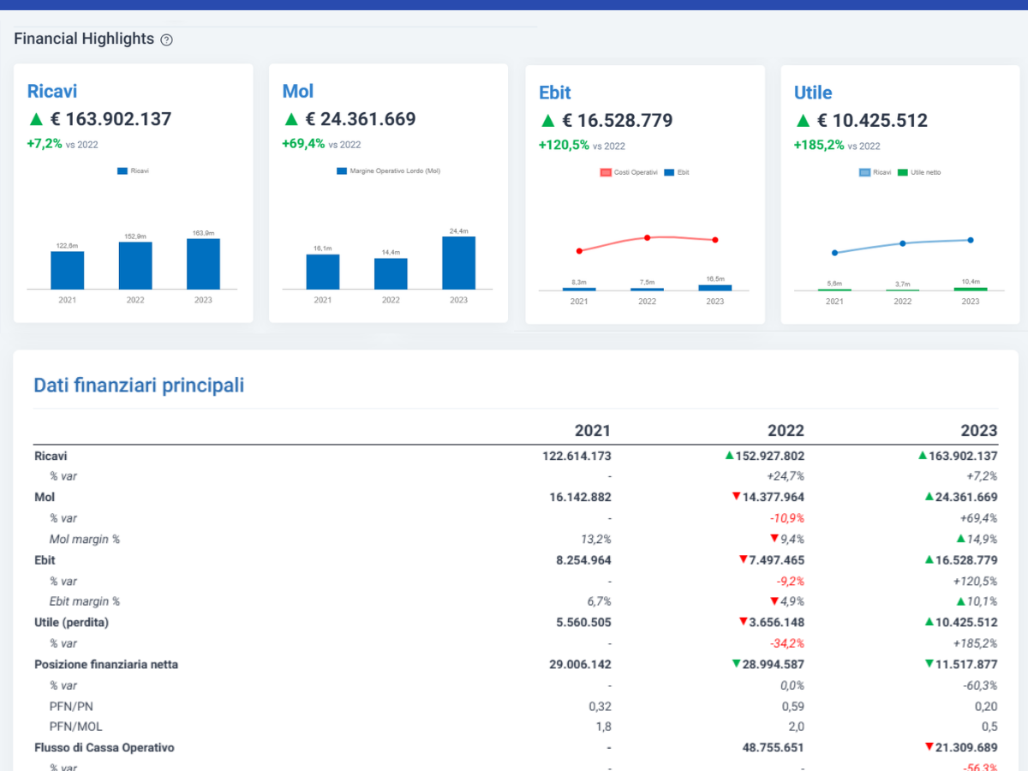This screenshot has width=1028, height=771.
Task: Click the 2023 cash flow value 21.309.689
Action: point(966,748)
